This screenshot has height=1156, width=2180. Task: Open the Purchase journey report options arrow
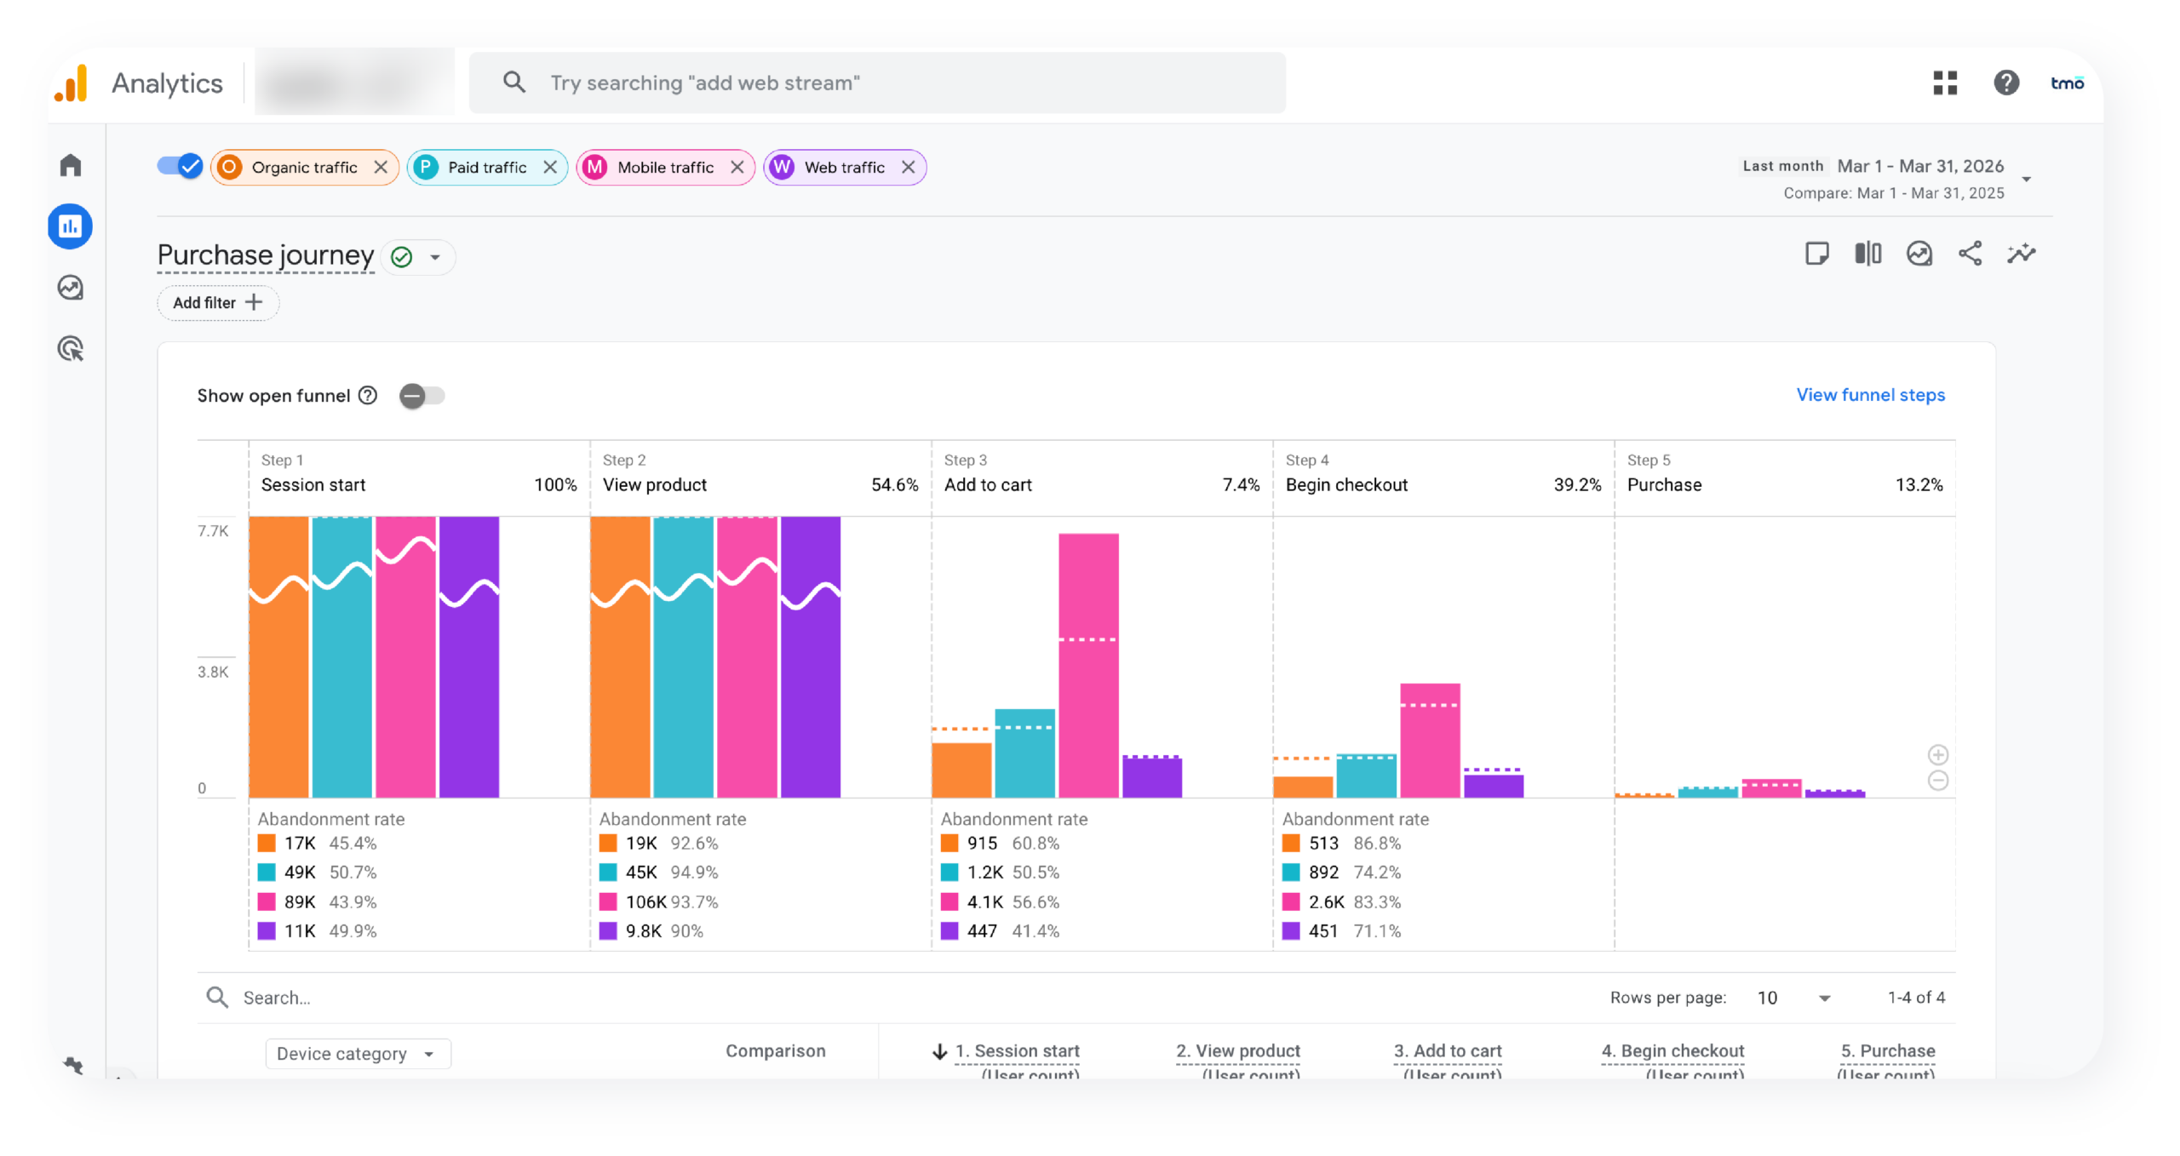click(x=436, y=257)
